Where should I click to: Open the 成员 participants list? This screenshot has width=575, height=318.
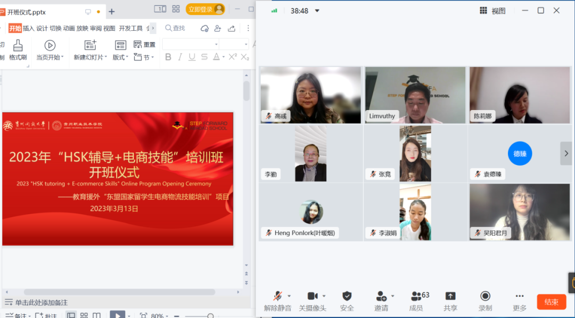(x=416, y=296)
